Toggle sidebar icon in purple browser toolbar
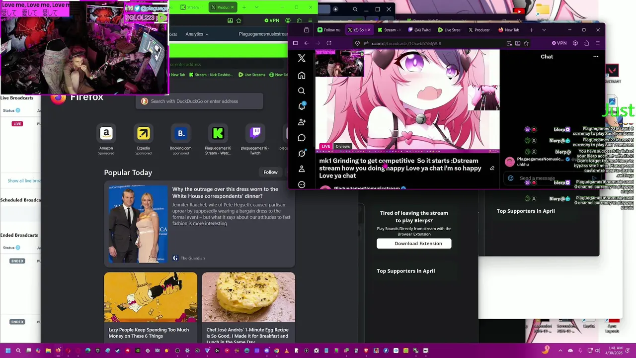 [295, 43]
